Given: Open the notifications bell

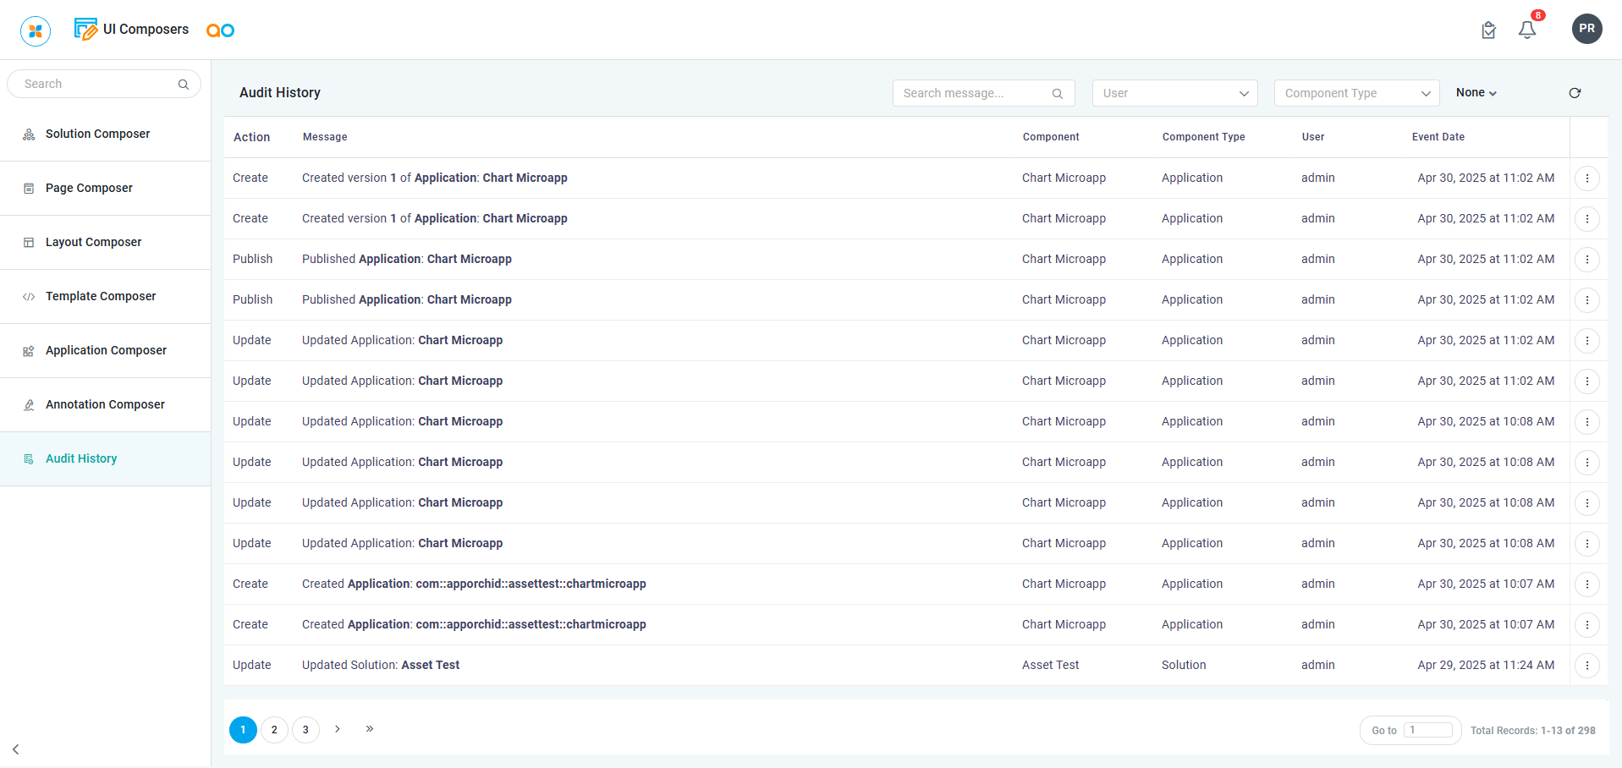Looking at the screenshot, I should click(1526, 30).
